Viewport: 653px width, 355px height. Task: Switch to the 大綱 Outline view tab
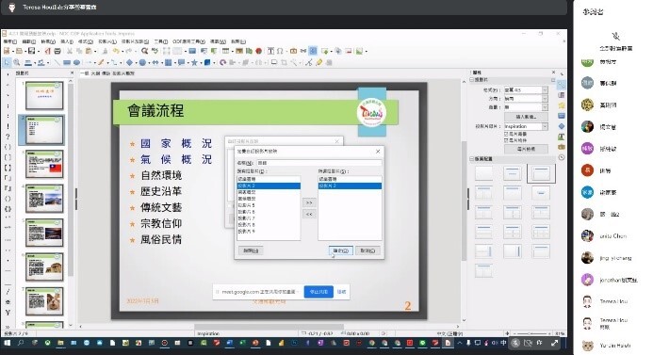pos(95,73)
